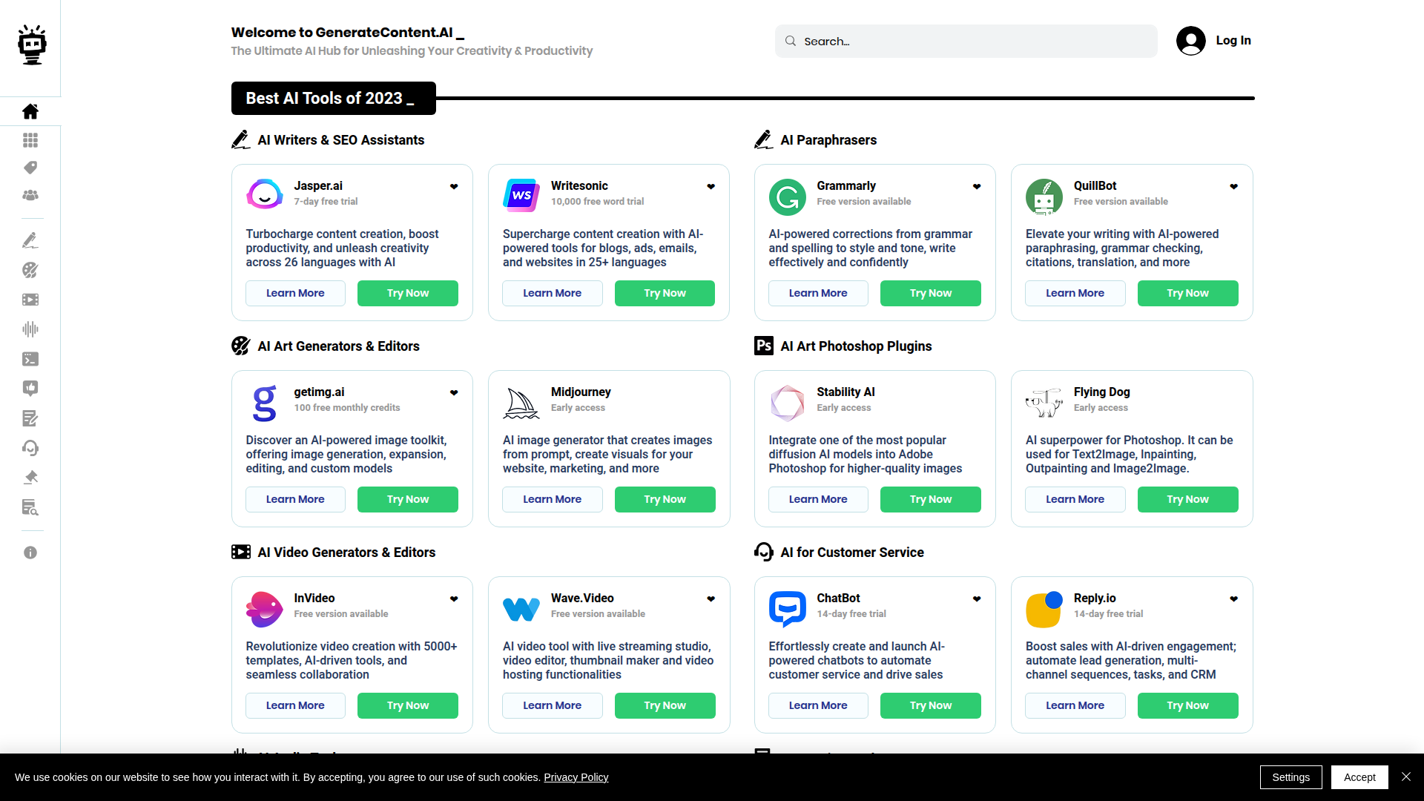Open the customer service headset sidebar icon
Viewport: 1424px width, 801px height.
(30, 448)
